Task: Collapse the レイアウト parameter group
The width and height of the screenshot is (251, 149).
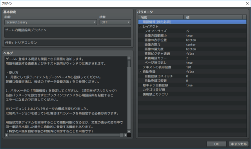Action: 140,26
